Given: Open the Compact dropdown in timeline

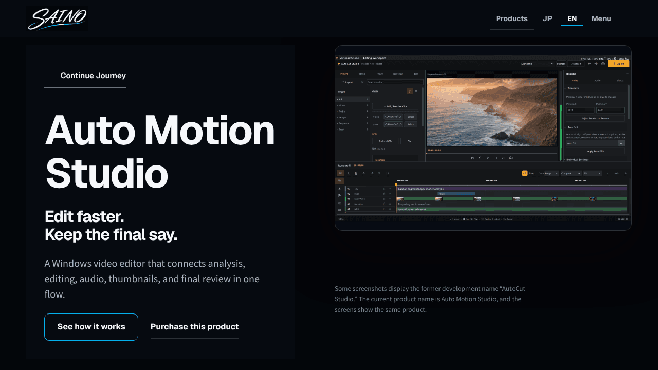Looking at the screenshot, I should click(571, 173).
